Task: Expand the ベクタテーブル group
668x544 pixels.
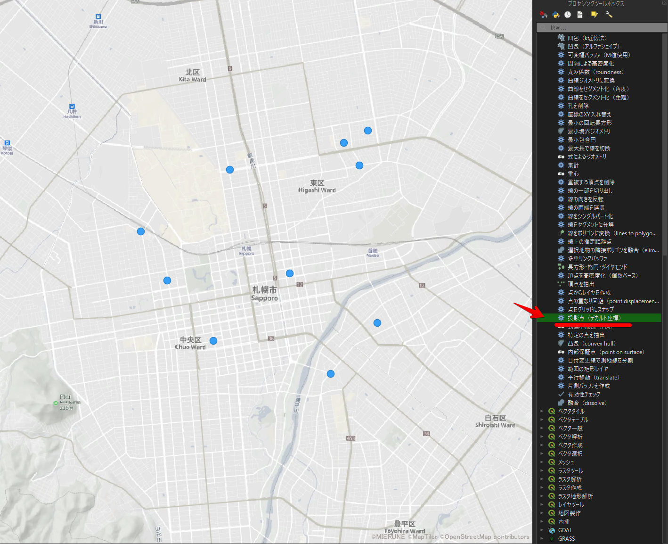Action: (542, 420)
